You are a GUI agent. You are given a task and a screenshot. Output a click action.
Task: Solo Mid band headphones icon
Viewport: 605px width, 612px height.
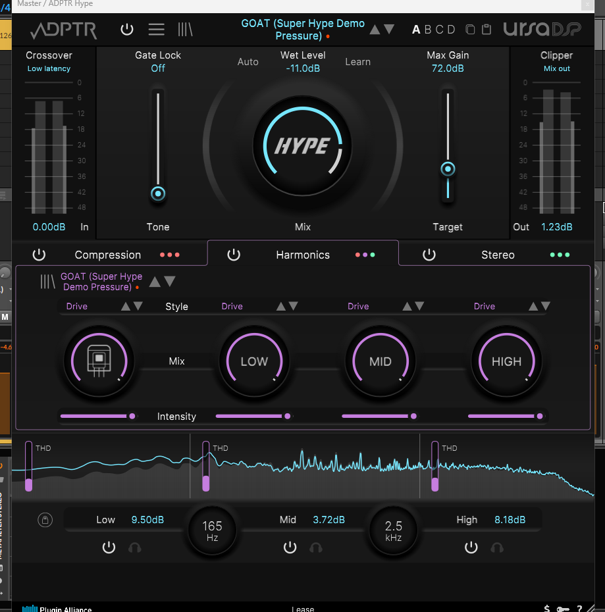pos(316,548)
